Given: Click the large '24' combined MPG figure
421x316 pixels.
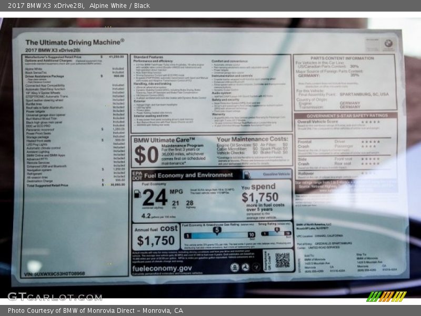Looking at the screenshot, I should coord(155,197).
